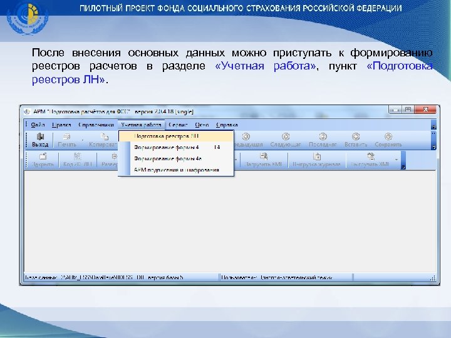Select АРМ подписания и шифрования entry
The width and height of the screenshot is (451, 338).
pyautogui.click(x=176, y=170)
